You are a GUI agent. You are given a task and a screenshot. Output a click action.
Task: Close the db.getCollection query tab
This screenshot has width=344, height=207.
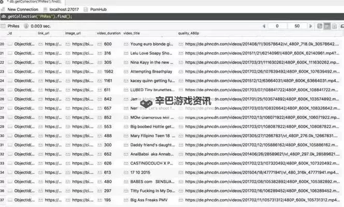click(x=2, y=2)
